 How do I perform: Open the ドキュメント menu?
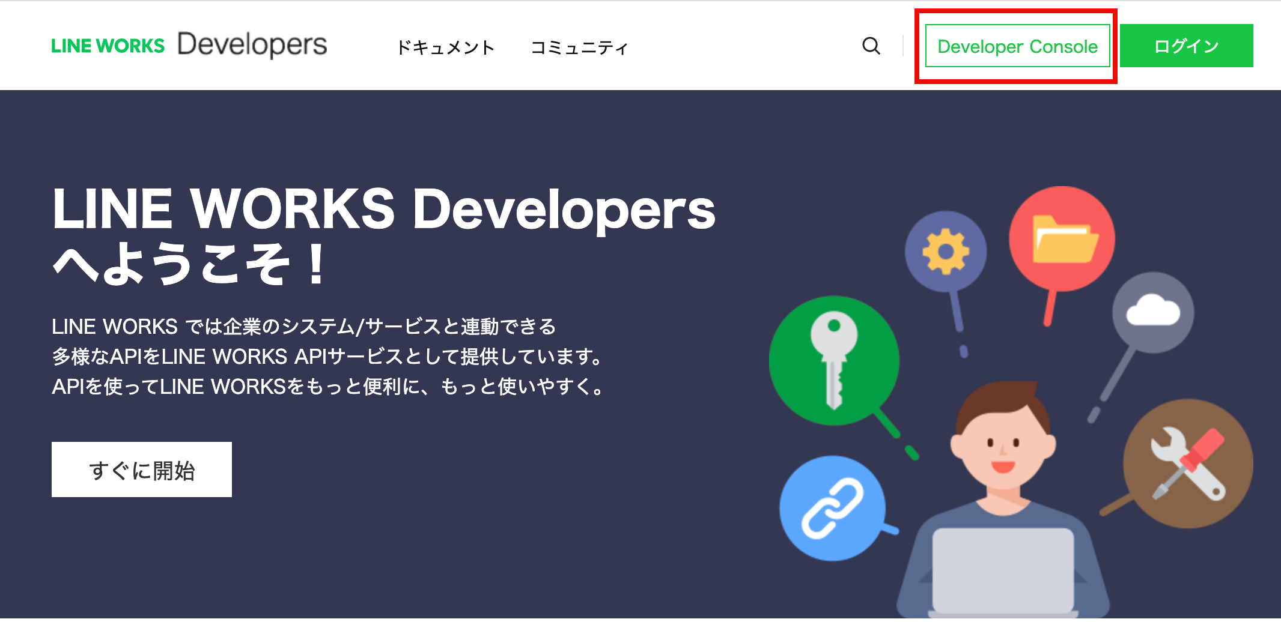point(446,47)
